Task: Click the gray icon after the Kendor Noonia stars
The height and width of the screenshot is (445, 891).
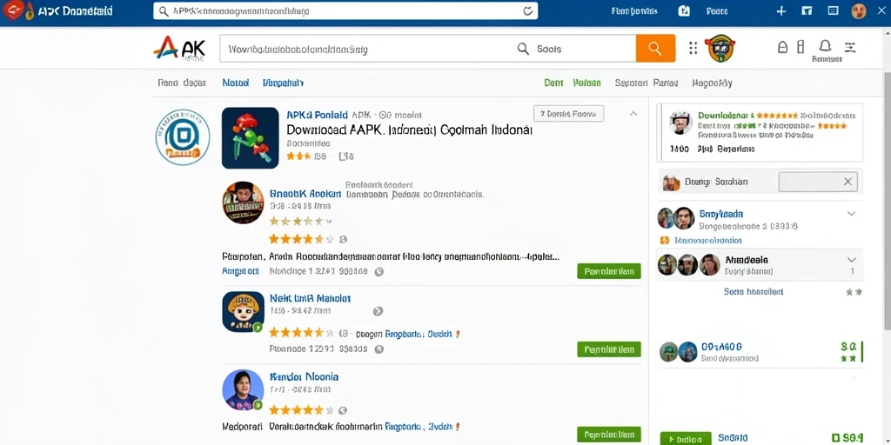Action: point(343,410)
